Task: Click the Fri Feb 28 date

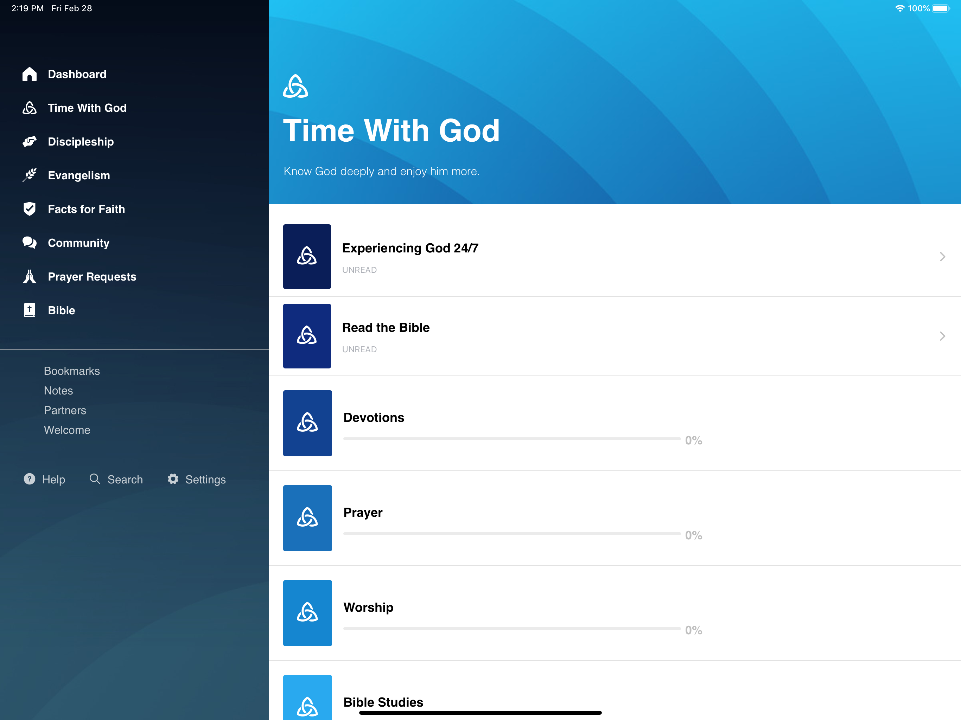Action: pyautogui.click(x=72, y=8)
